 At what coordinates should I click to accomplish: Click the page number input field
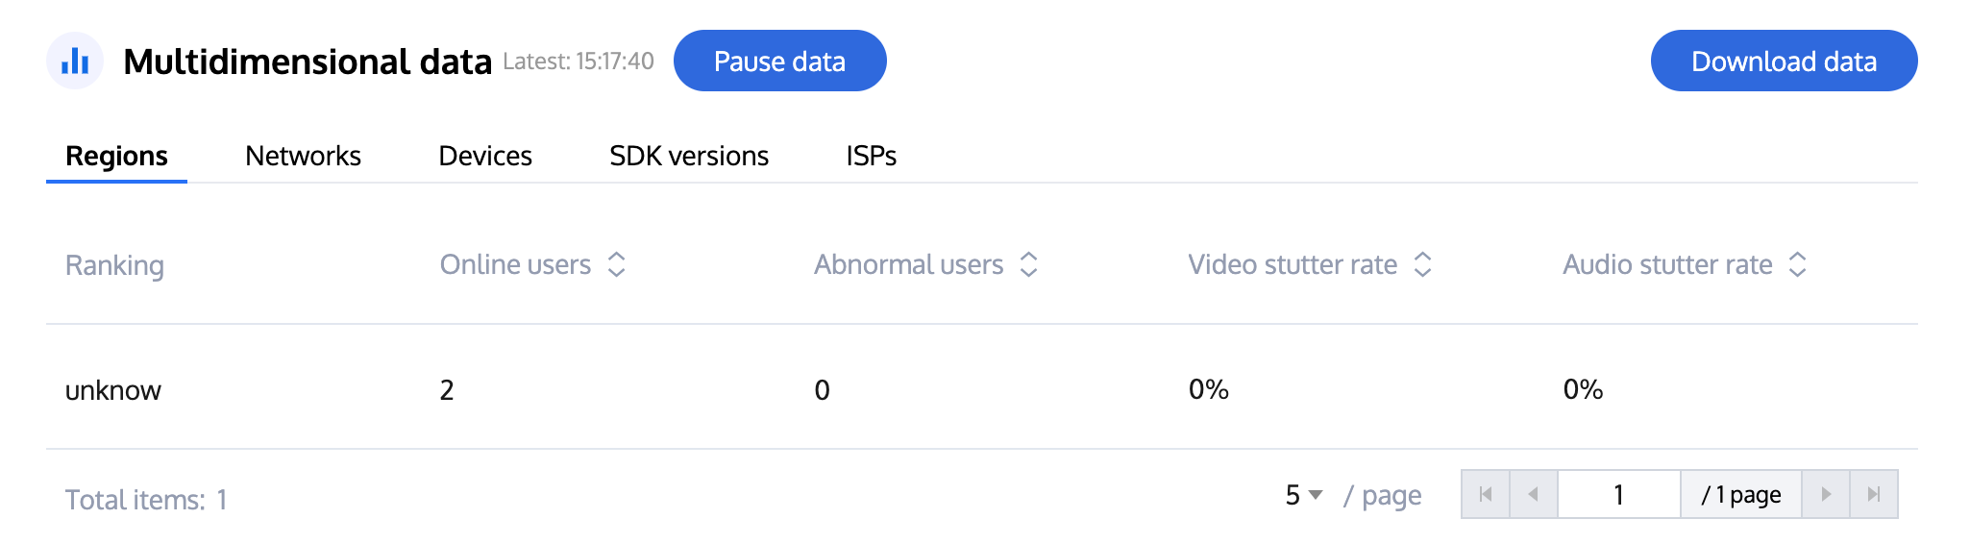[x=1618, y=494]
